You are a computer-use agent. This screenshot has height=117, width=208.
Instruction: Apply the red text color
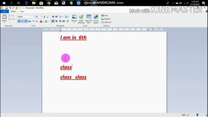[x=41, y=21]
